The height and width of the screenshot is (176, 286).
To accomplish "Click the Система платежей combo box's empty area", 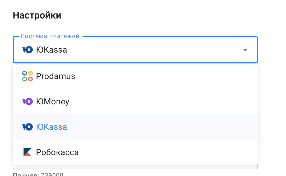I will (153, 50).
